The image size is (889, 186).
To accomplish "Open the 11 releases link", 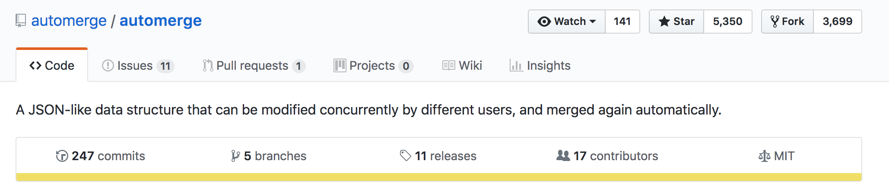I will click(438, 156).
